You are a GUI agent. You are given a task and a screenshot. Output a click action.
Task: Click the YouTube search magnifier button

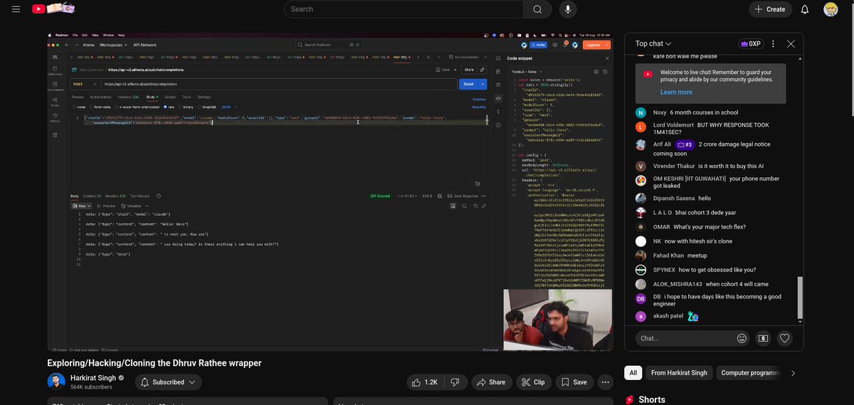(x=538, y=9)
